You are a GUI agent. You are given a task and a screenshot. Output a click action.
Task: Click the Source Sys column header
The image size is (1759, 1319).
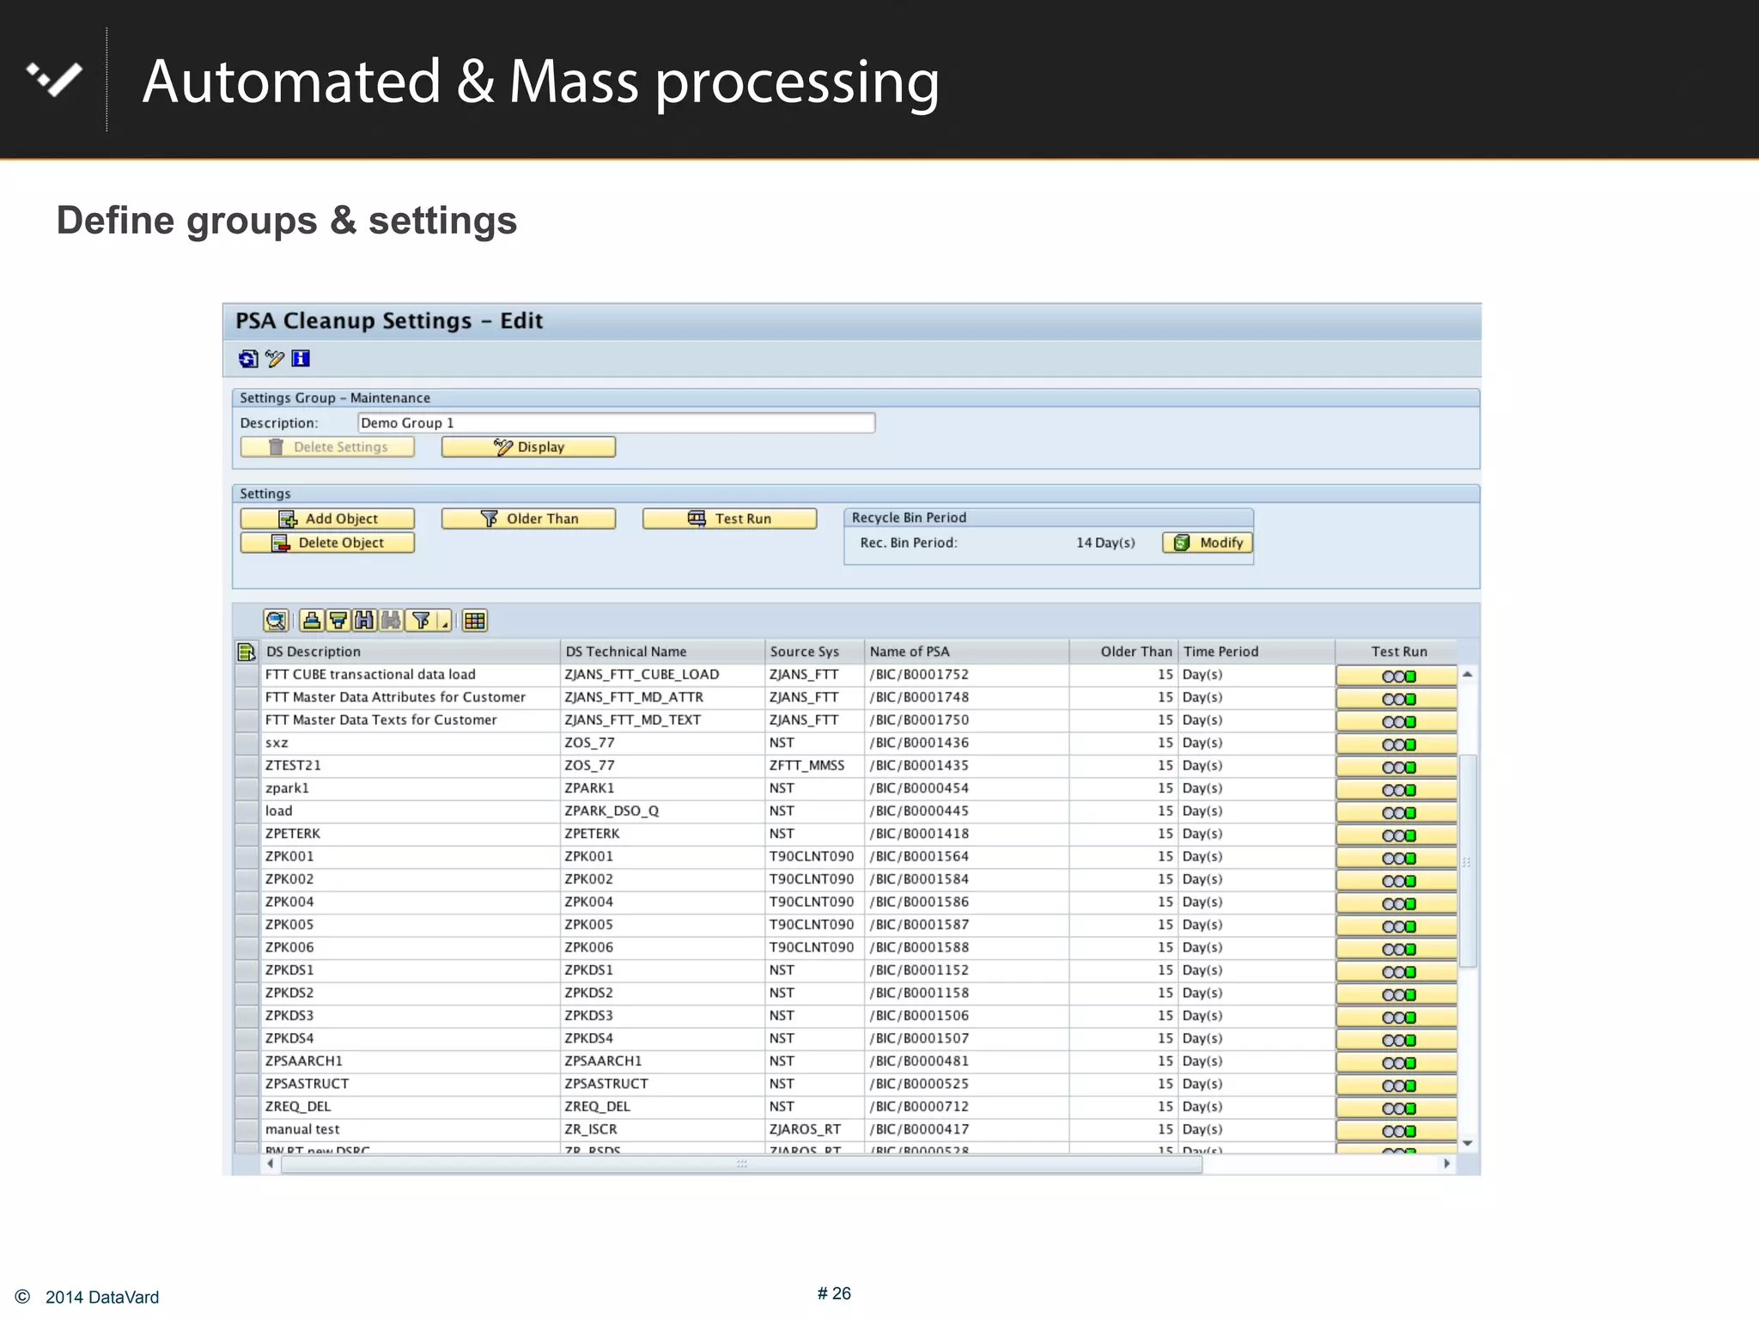pos(814,652)
